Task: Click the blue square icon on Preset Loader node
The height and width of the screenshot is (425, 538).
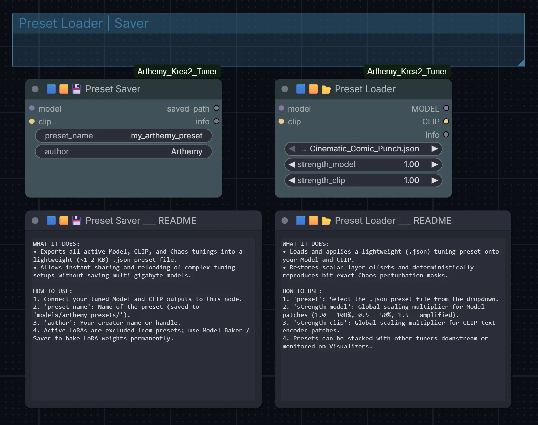Action: (x=300, y=89)
